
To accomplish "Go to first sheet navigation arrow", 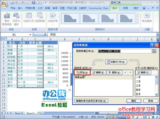I will [x=2, y=113].
